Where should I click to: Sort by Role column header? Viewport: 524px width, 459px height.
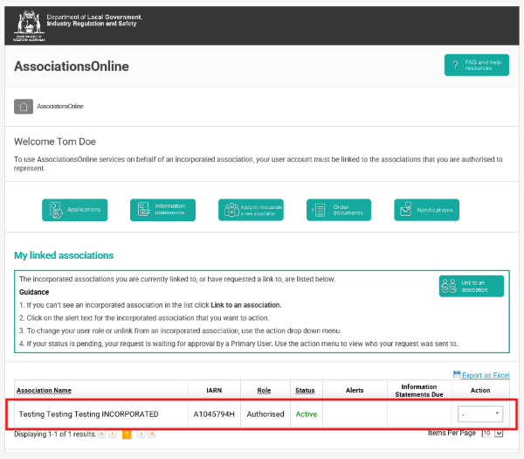pos(264,390)
